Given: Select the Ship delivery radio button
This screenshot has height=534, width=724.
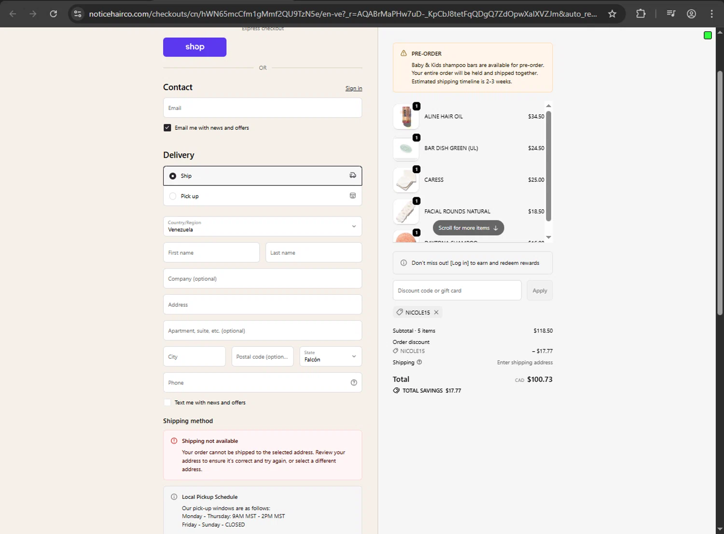Looking at the screenshot, I should (173, 176).
